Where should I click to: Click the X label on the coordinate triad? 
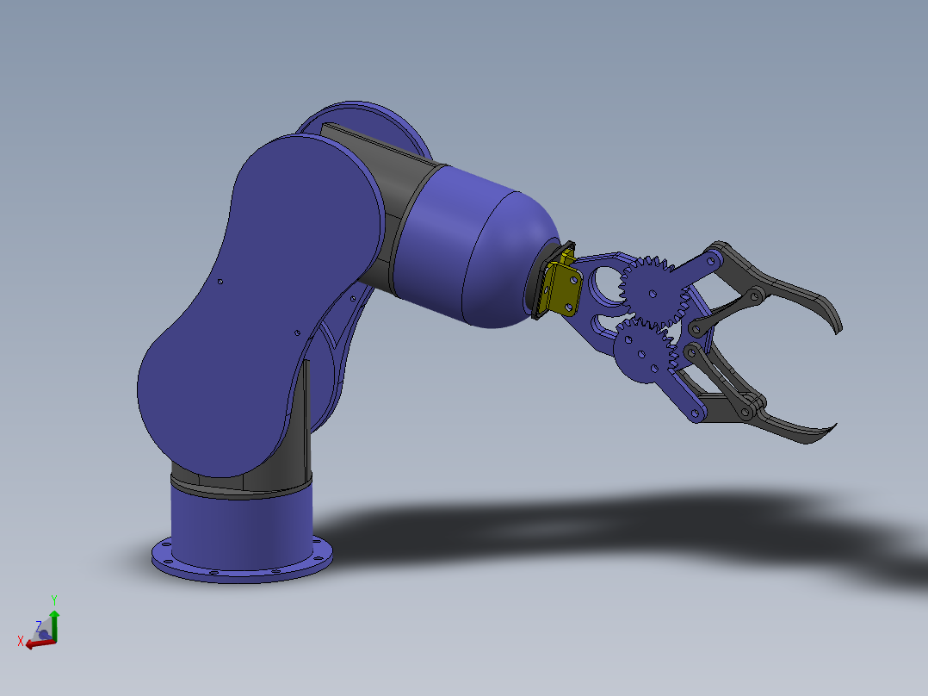pos(21,640)
